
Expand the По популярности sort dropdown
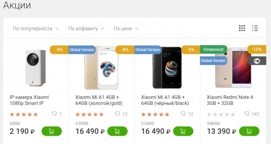pyautogui.click(x=36, y=28)
